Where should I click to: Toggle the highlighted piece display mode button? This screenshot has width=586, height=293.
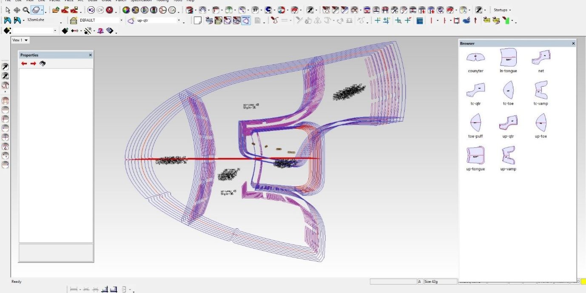(x=246, y=20)
